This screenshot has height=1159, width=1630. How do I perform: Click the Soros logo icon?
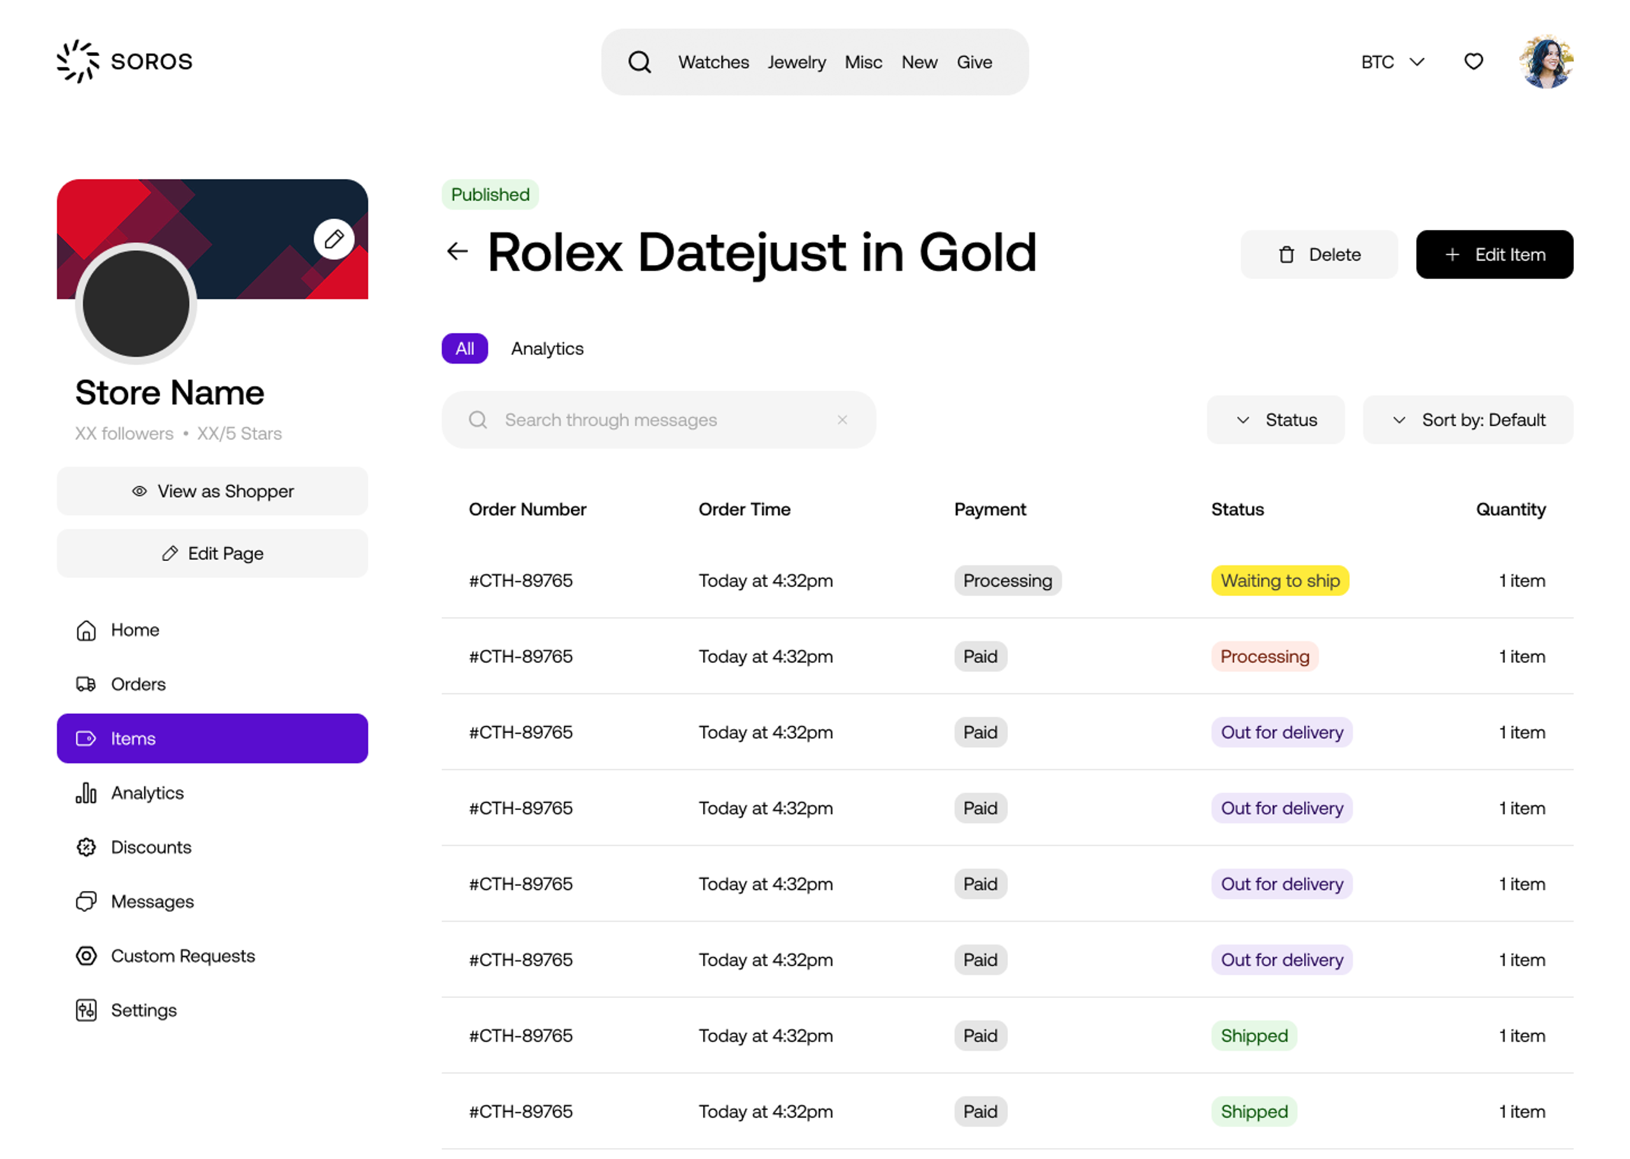point(78,61)
